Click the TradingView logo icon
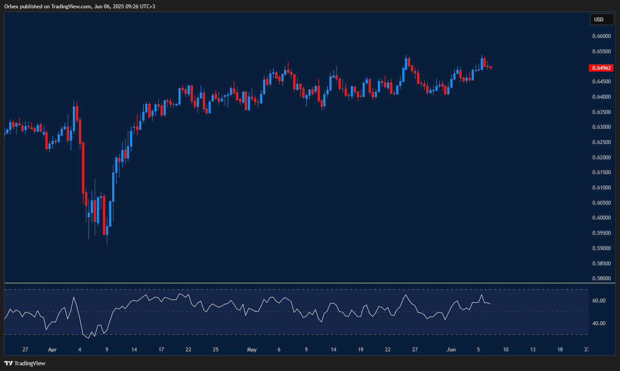This screenshot has height=371, width=620. 8,363
